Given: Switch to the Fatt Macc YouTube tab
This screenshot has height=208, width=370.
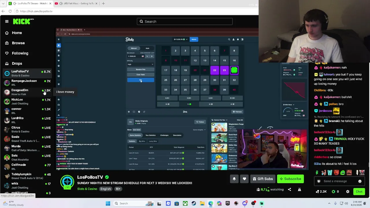Looking at the screenshot, I should coord(77,3).
